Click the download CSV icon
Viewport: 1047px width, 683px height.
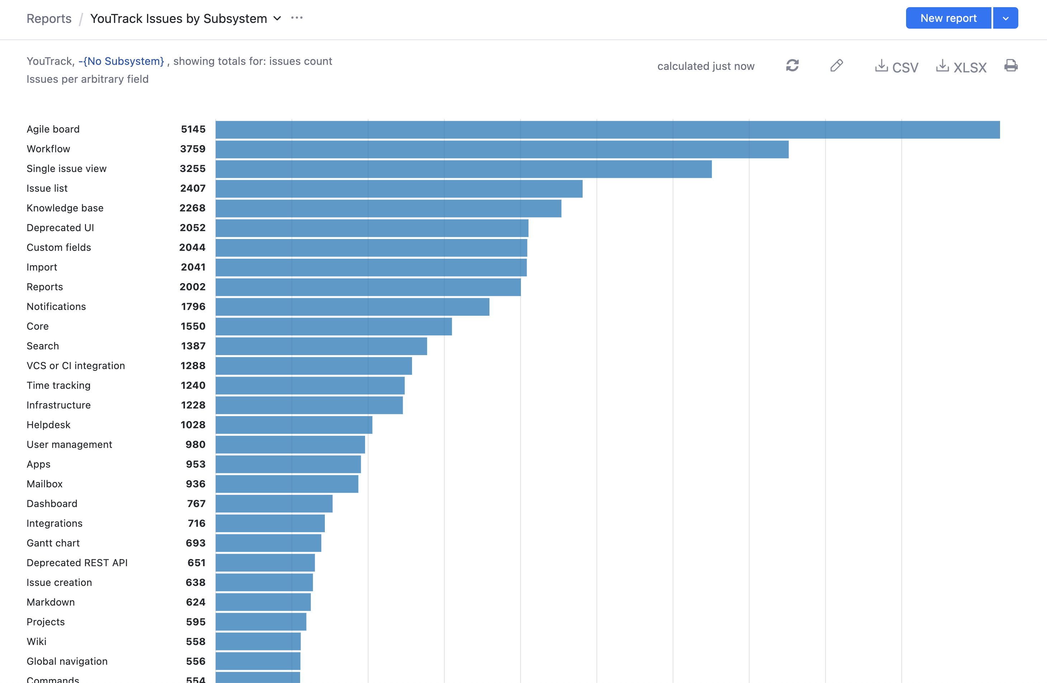coord(897,66)
